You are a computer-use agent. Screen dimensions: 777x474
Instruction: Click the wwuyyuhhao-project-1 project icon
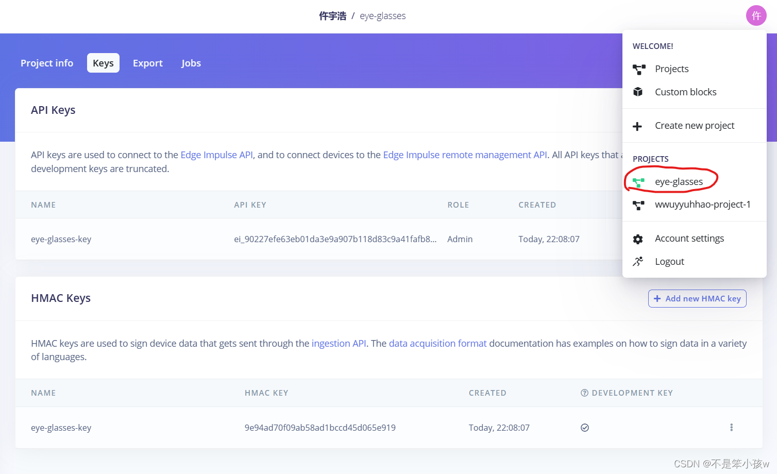(x=639, y=205)
